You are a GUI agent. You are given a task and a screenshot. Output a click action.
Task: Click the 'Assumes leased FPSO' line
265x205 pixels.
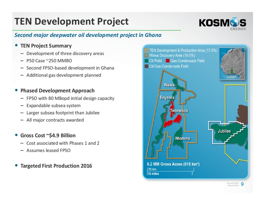pos(48,151)
